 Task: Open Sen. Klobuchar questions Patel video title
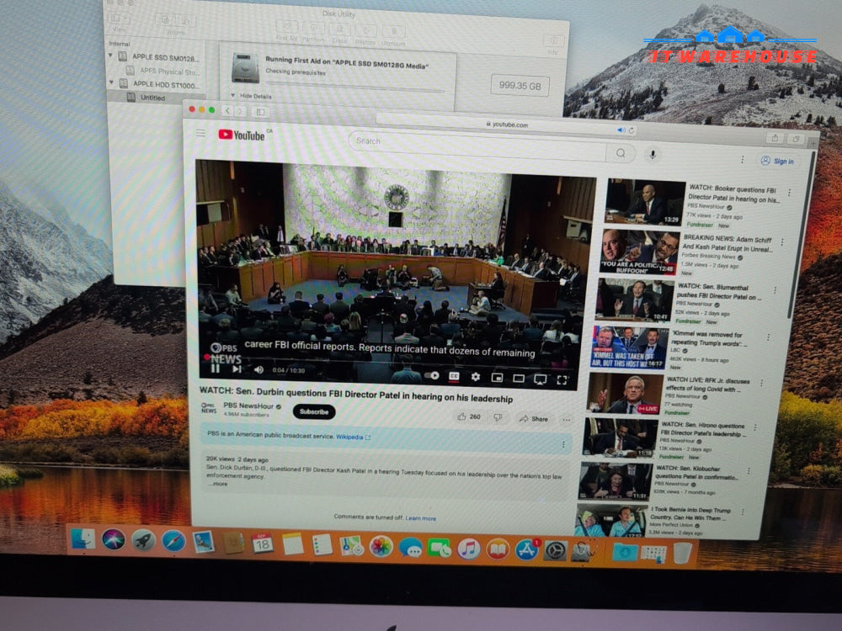[x=696, y=472]
